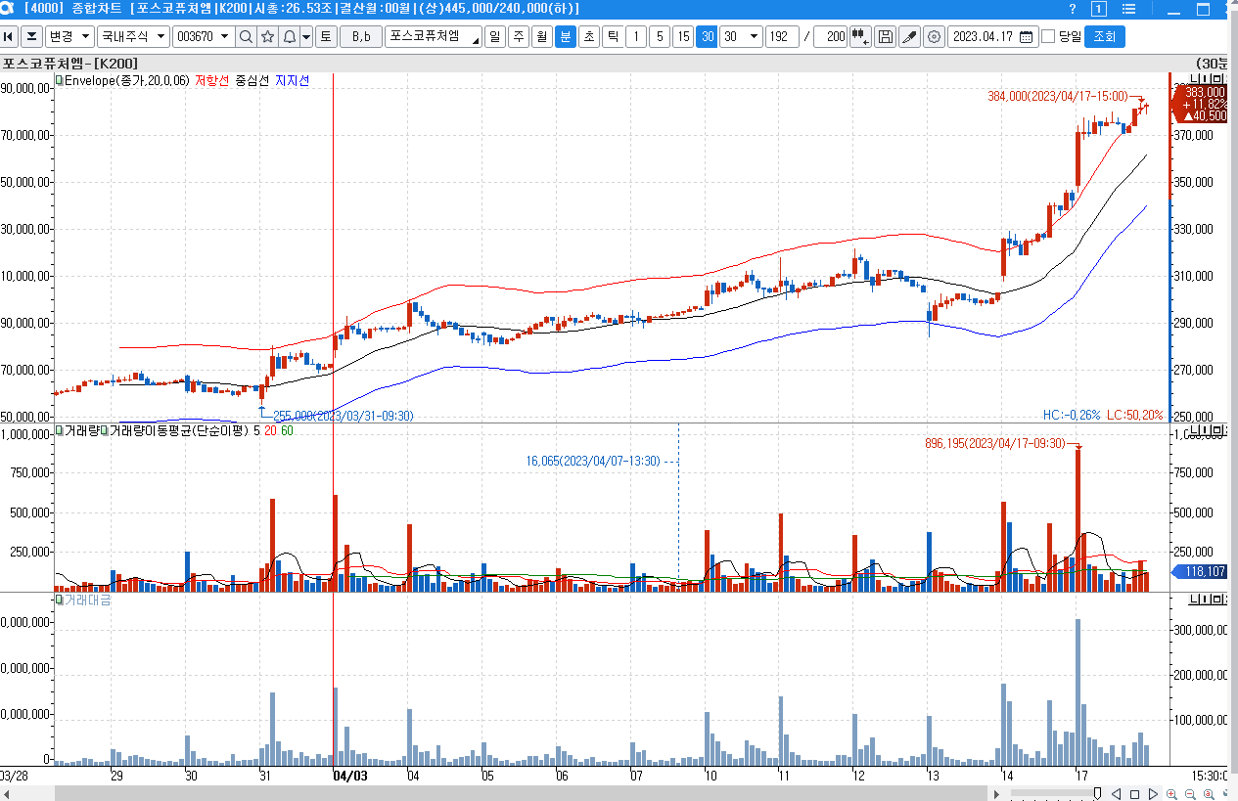Viewport: 1238px width, 801px height.
Task: Click the 거래대금 indicator marker icon
Action: tap(59, 599)
